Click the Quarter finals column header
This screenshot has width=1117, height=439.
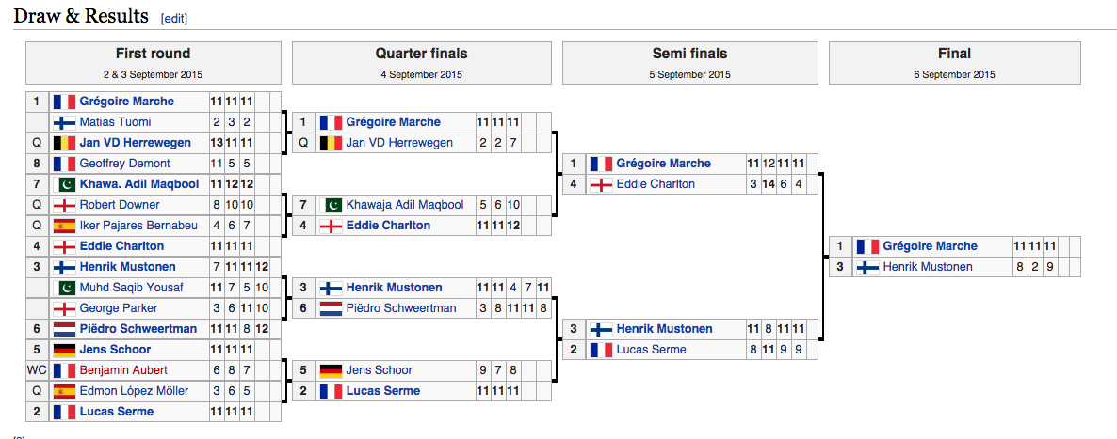pyautogui.click(x=421, y=54)
